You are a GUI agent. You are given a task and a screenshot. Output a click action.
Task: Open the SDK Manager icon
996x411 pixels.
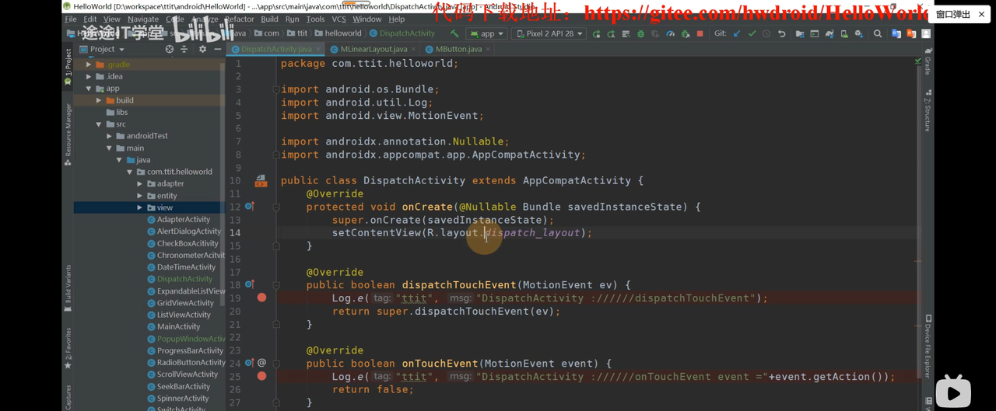(x=859, y=33)
